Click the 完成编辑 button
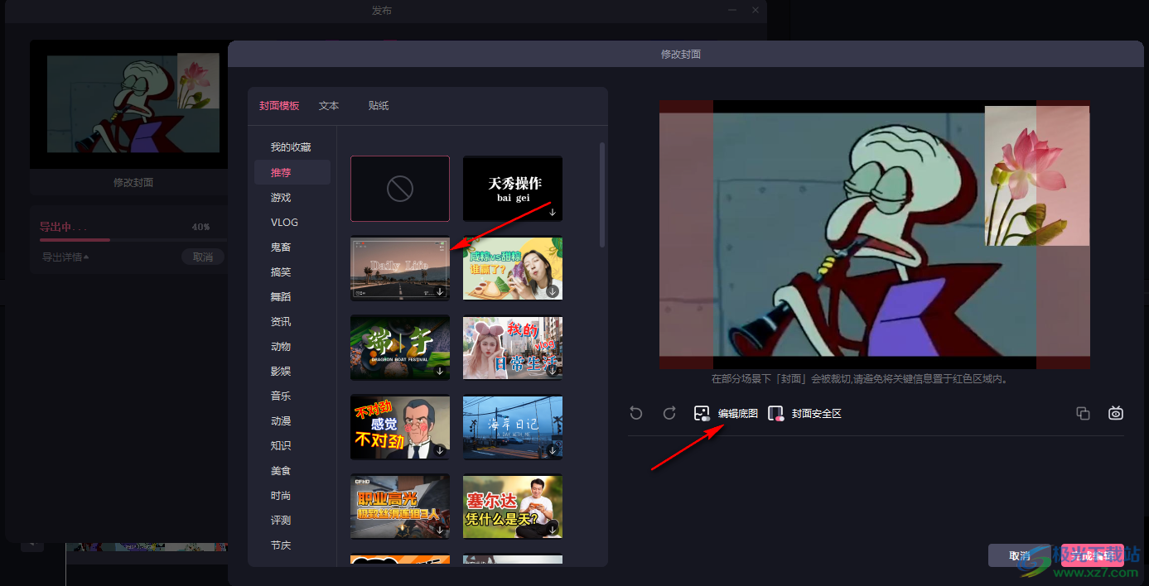Screen dimensions: 1149x586 (x=1092, y=555)
